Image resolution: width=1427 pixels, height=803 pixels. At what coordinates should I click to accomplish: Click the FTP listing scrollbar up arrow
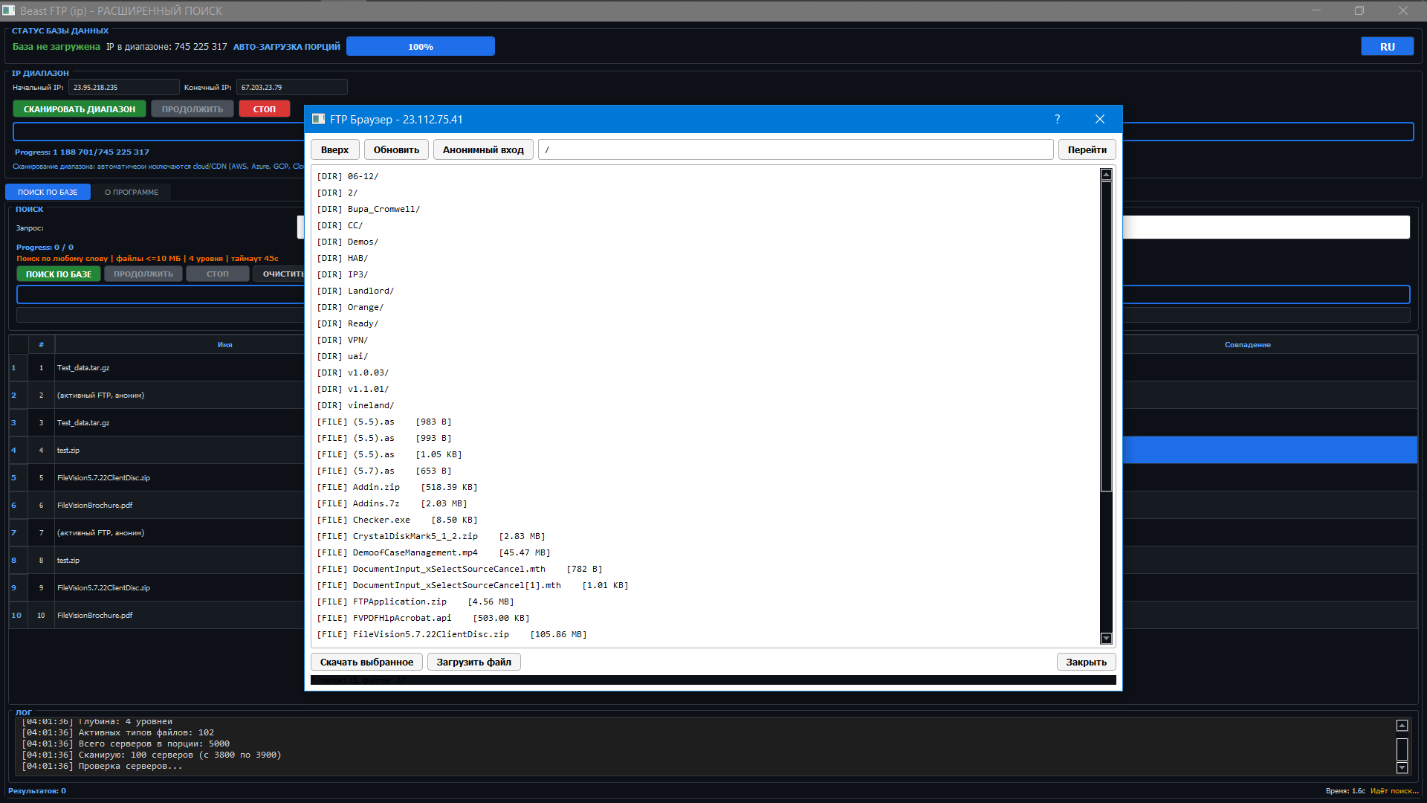pyautogui.click(x=1106, y=175)
